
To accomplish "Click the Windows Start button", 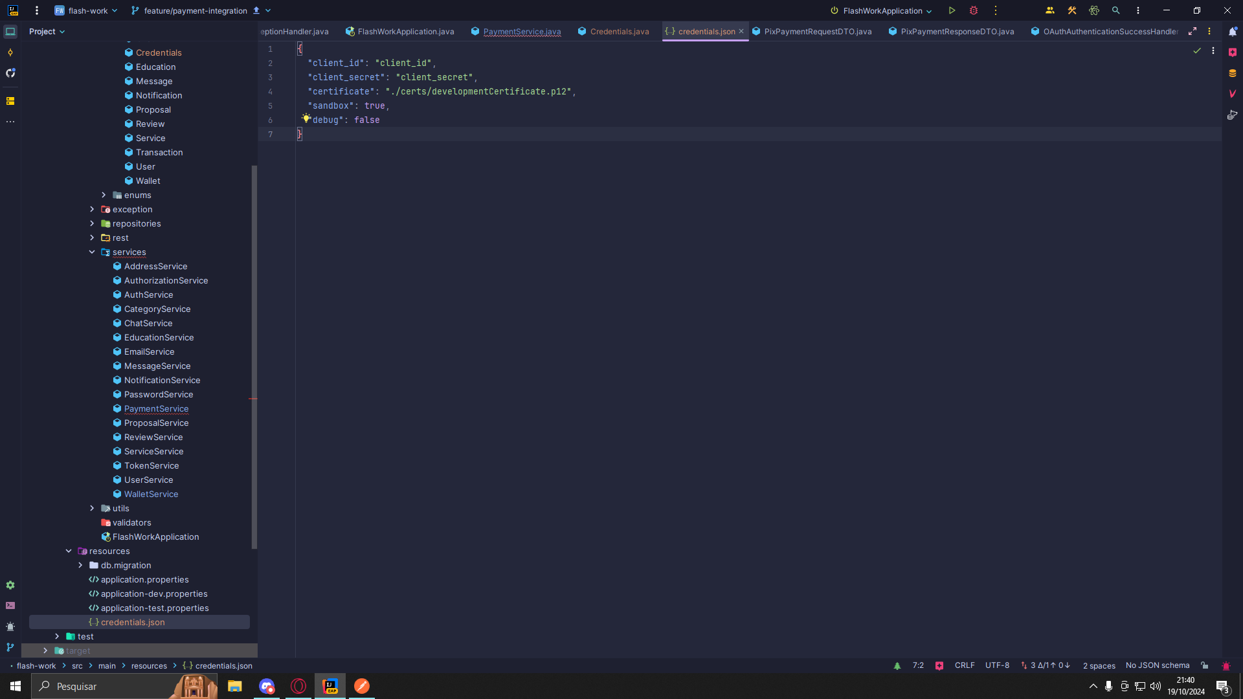I will (16, 686).
